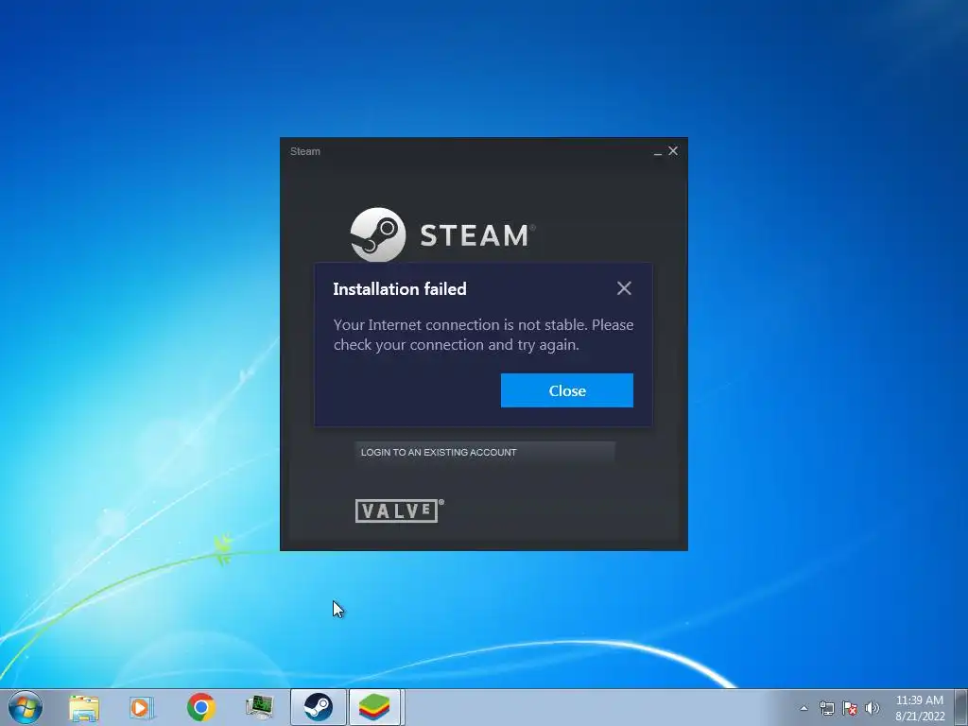Open the Windows Start menu
Viewport: 968px width, 726px height.
[x=26, y=707]
